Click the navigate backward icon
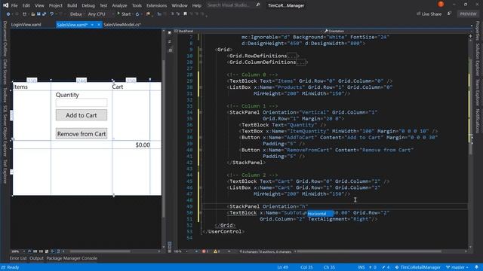Image resolution: width=483 pixels, height=271 pixels. click(8, 14)
